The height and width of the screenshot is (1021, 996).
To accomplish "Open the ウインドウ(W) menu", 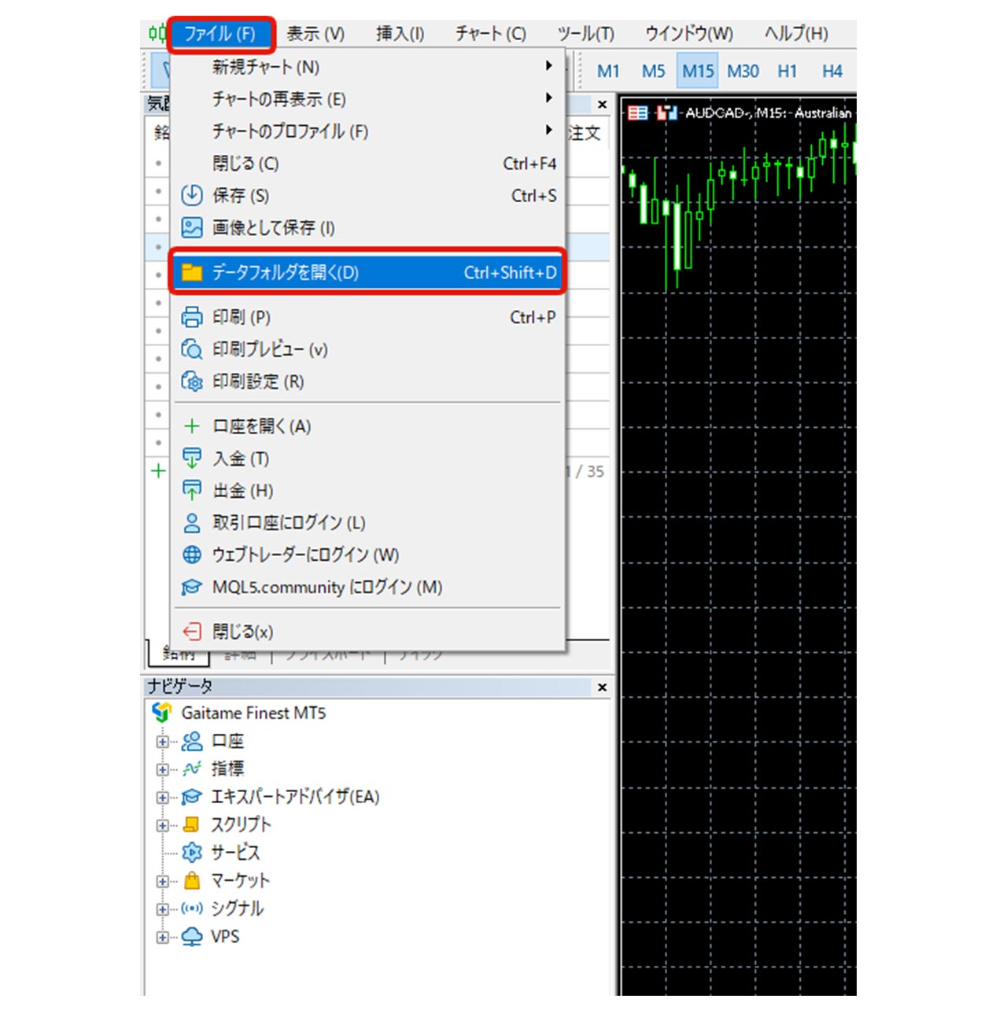I will [688, 34].
